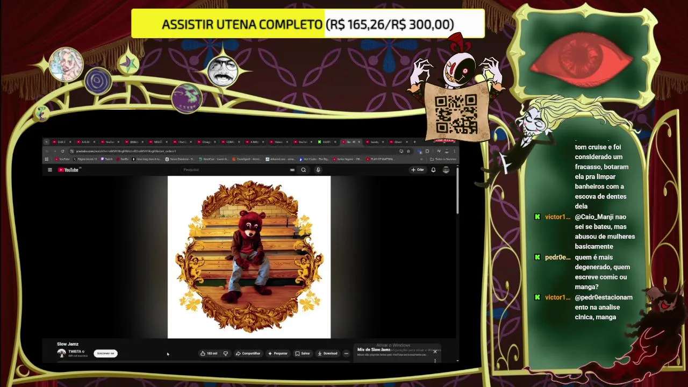Click the Criar button

tap(418, 170)
